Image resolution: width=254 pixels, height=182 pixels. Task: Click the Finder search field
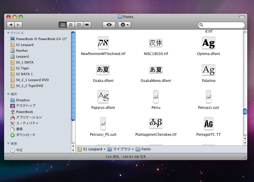pyautogui.click(x=223, y=25)
